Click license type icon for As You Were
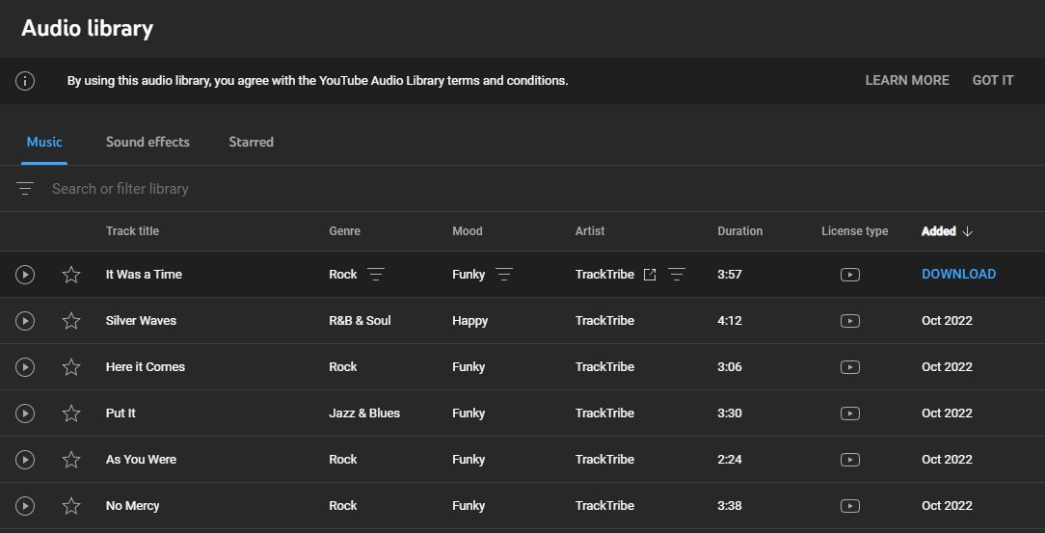The height and width of the screenshot is (533, 1045). [x=849, y=460]
